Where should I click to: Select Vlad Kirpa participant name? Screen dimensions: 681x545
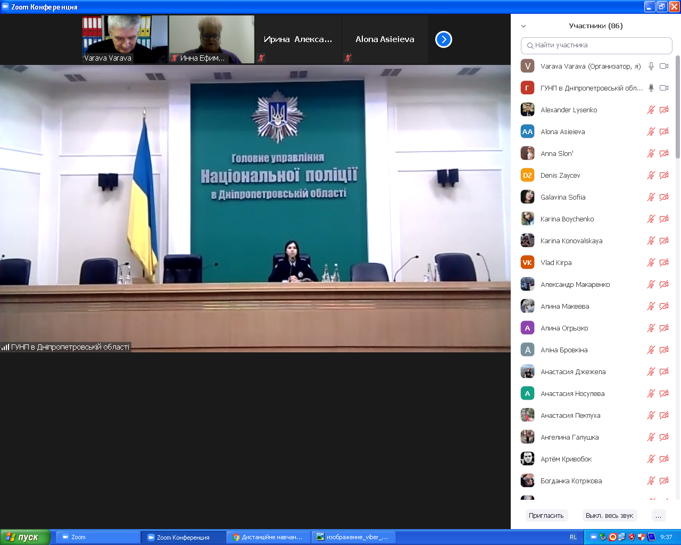pyautogui.click(x=556, y=262)
